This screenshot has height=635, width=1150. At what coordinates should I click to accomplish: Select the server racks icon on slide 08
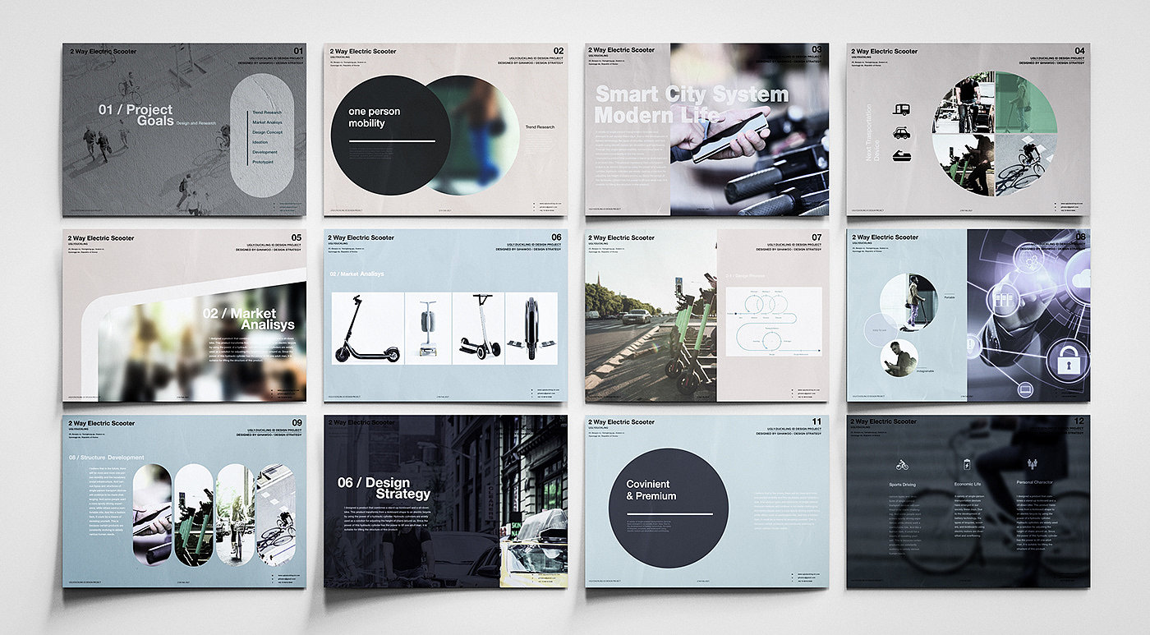(1003, 300)
